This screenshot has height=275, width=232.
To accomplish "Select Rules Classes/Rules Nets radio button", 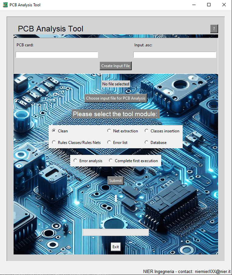I will coord(76,142).
